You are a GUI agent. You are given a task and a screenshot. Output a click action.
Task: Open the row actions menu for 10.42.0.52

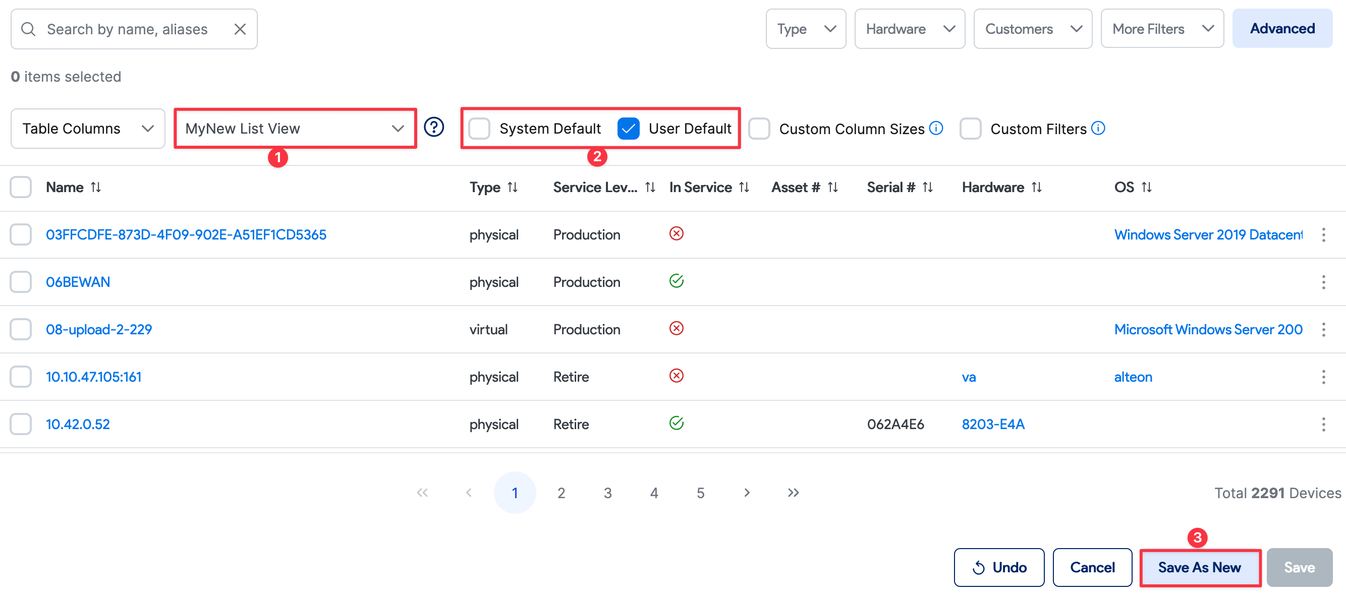tap(1323, 424)
